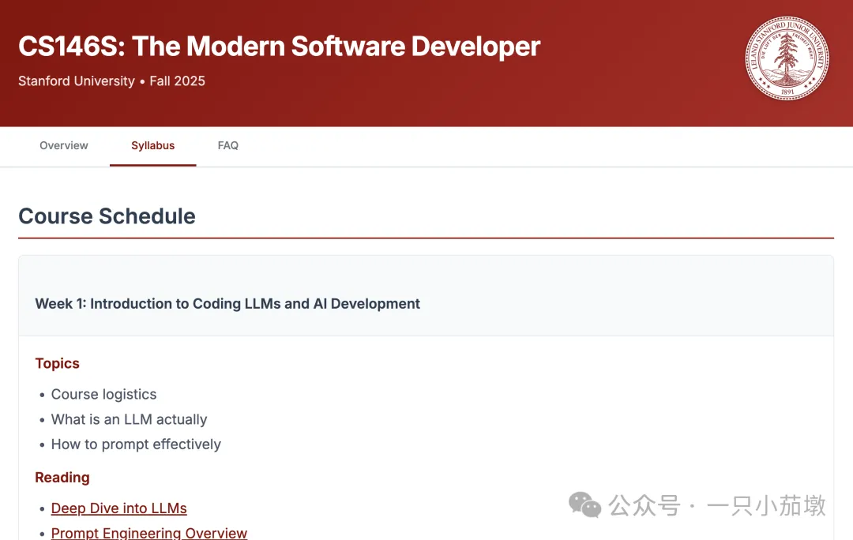Click the CS146S course title heading
Screen dimensions: 853x540
pyautogui.click(x=279, y=47)
